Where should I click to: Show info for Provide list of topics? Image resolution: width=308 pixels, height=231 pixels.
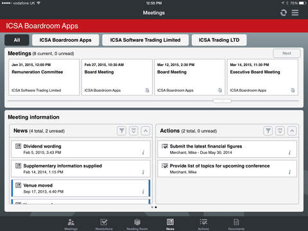tap(289, 172)
